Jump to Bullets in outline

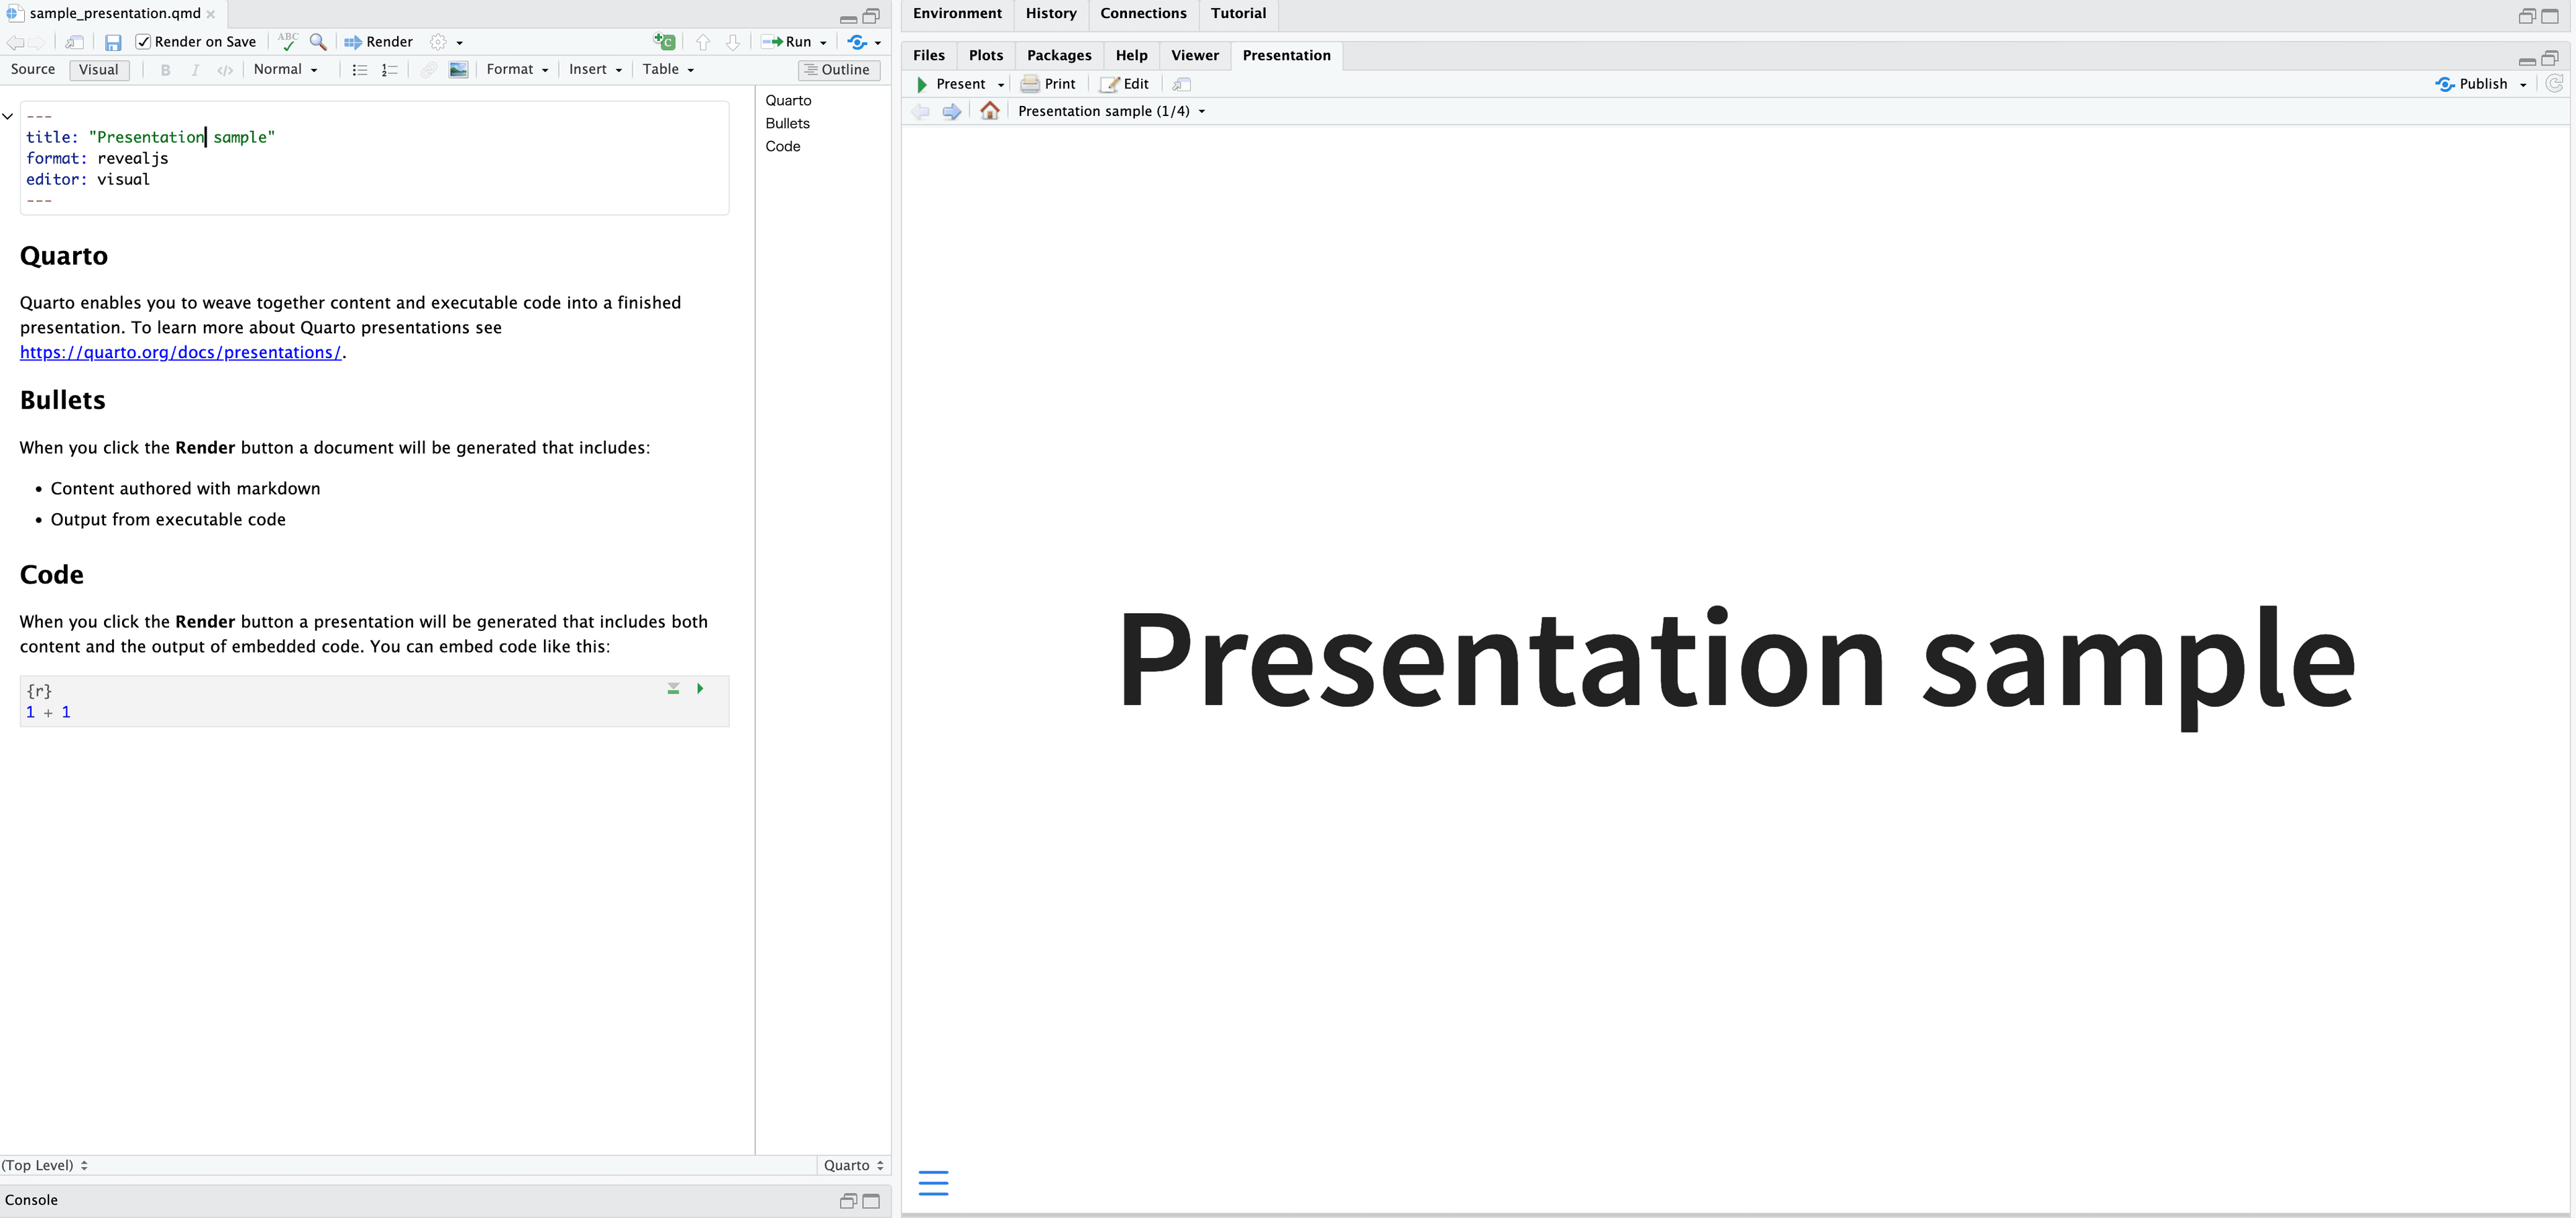tap(787, 124)
